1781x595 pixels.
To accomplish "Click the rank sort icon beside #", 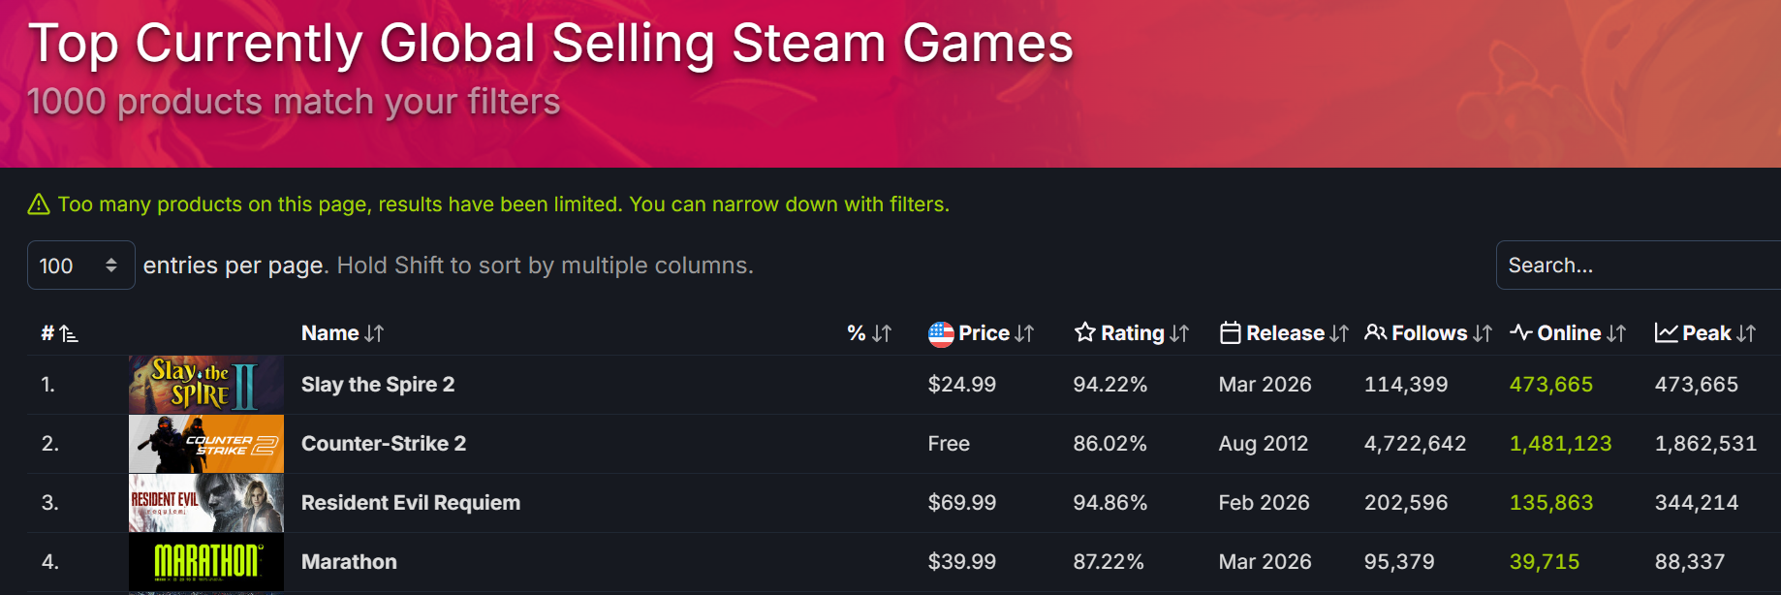I will [68, 334].
